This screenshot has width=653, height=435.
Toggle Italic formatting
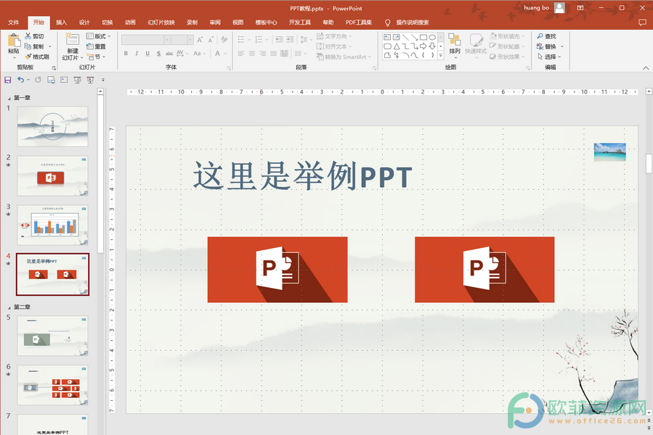(137, 53)
